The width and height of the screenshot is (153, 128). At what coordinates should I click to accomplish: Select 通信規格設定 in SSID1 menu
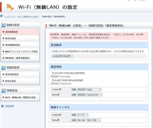[20, 32]
